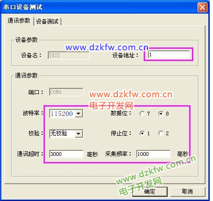Click the 设备名 TEST field

(69, 55)
